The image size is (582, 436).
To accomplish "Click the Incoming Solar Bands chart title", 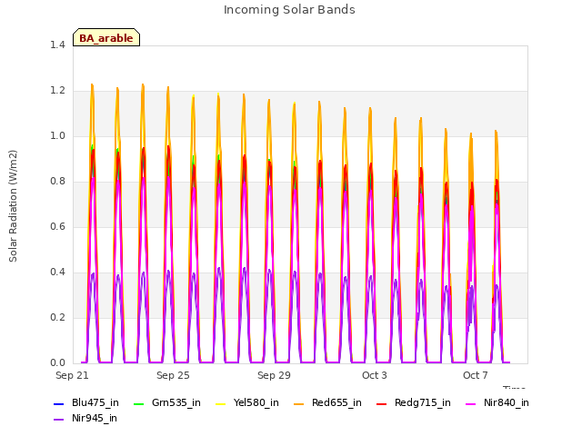I will click(x=289, y=10).
